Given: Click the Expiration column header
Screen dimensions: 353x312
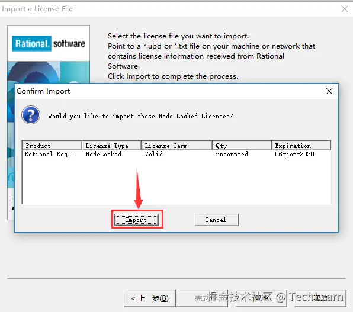Looking at the screenshot, I should coord(301,146).
